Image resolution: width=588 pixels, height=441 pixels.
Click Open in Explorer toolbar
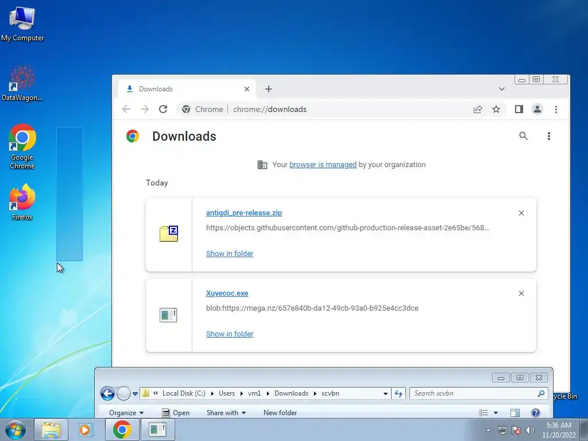click(x=176, y=412)
